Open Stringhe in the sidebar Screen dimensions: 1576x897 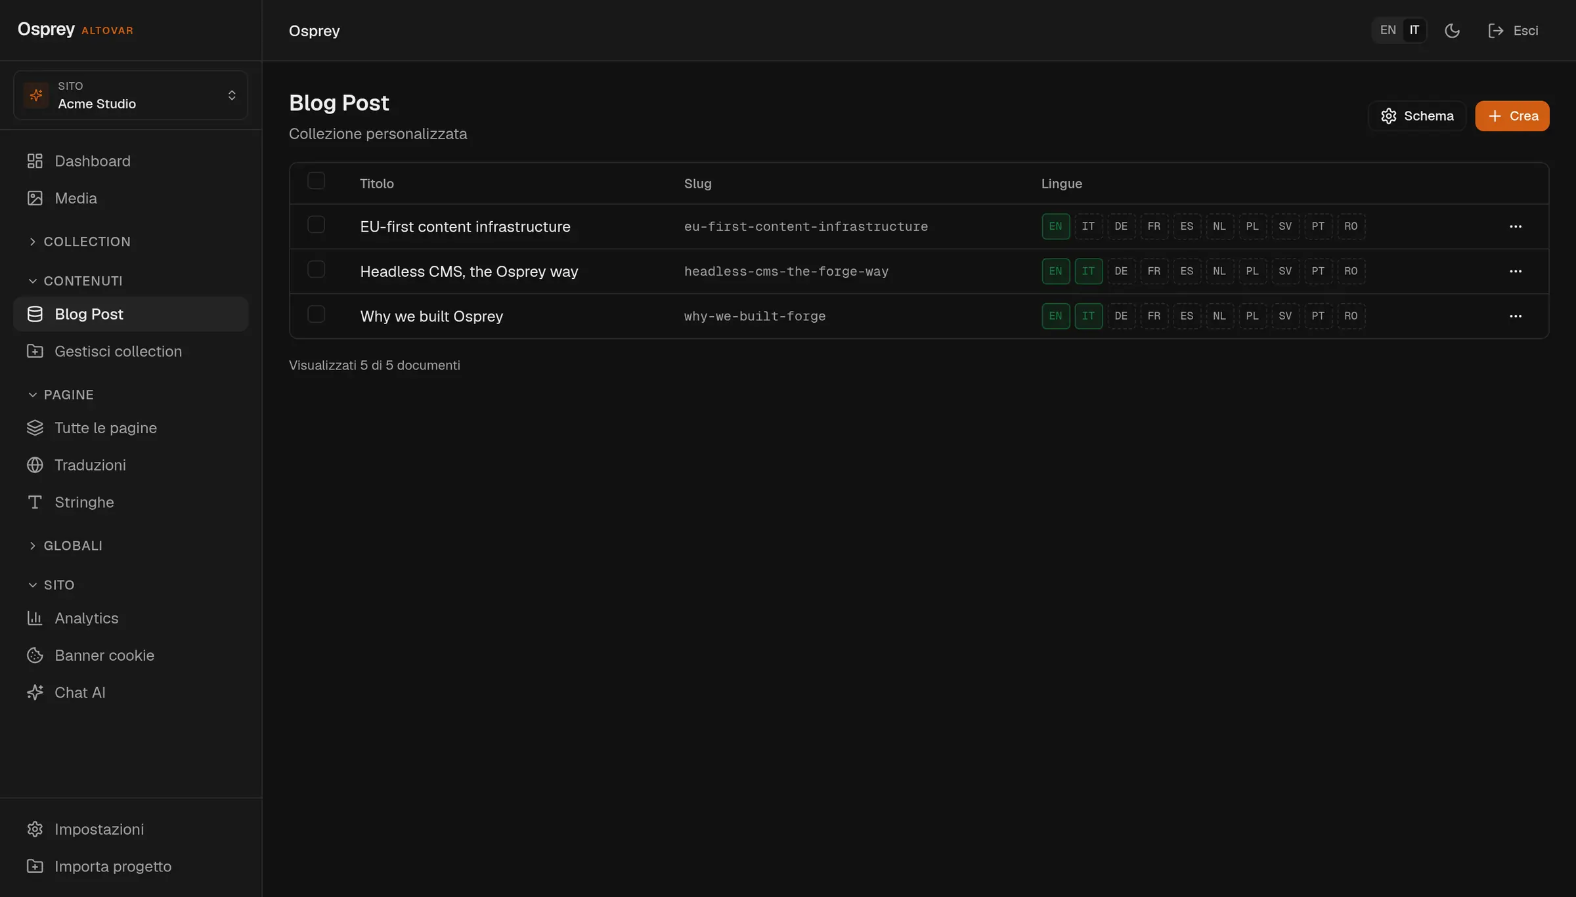click(131, 502)
